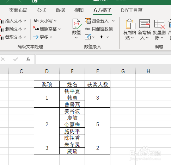Select the cell containing 曹景燕
Screen dimensions: 171x165
tap(72, 104)
